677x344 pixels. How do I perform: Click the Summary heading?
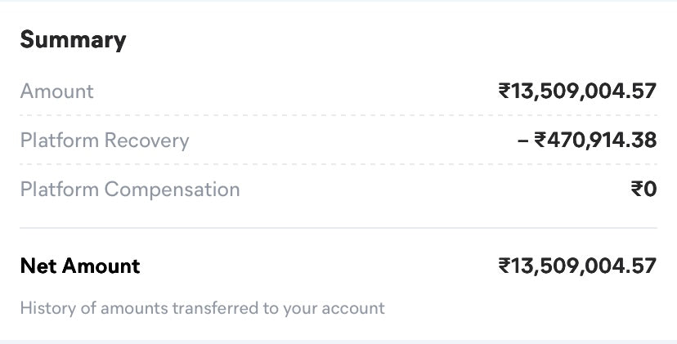[x=73, y=40]
